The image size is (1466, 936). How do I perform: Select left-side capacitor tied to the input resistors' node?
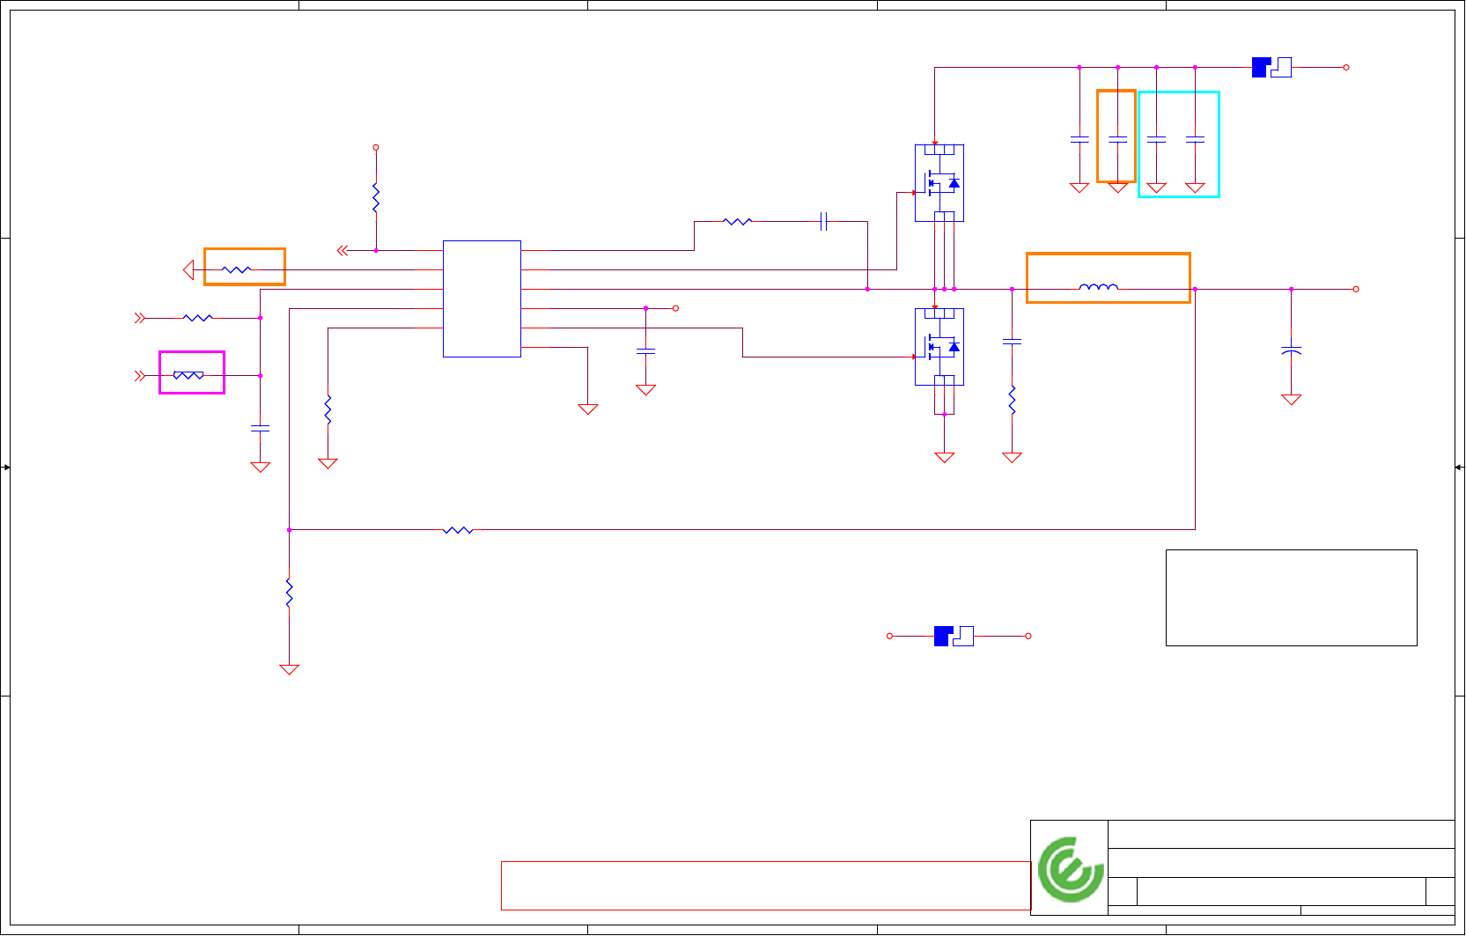point(261,428)
